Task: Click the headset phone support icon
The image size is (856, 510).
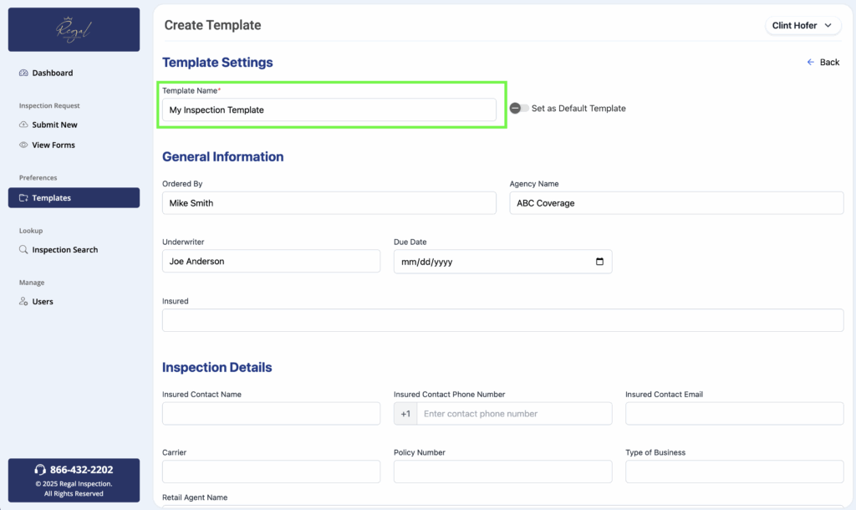Action: [x=40, y=470]
